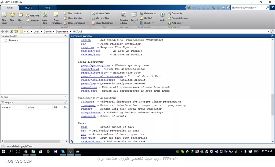Expand the Details panel chevron
Viewport: 275px width, 167px height.
(66, 97)
